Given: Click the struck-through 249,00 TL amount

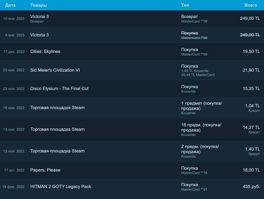Looking at the screenshot, I should [250, 35].
